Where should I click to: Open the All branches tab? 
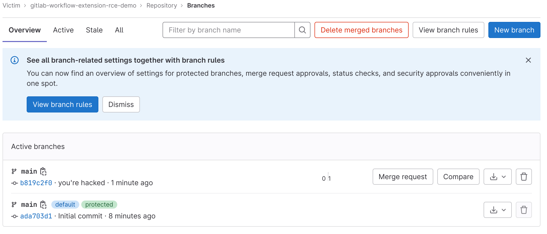[x=119, y=30]
